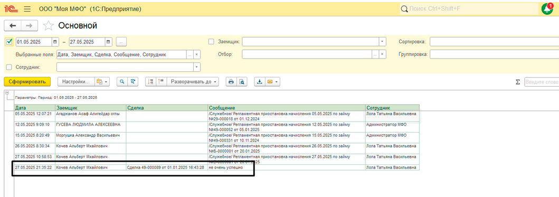Select the Дата column header
The height and width of the screenshot is (197, 559).
35,107
